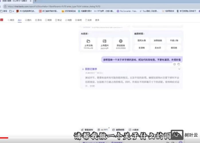
Task: Switch to the AI+ tab
Action: pyautogui.click(x=20, y=20)
